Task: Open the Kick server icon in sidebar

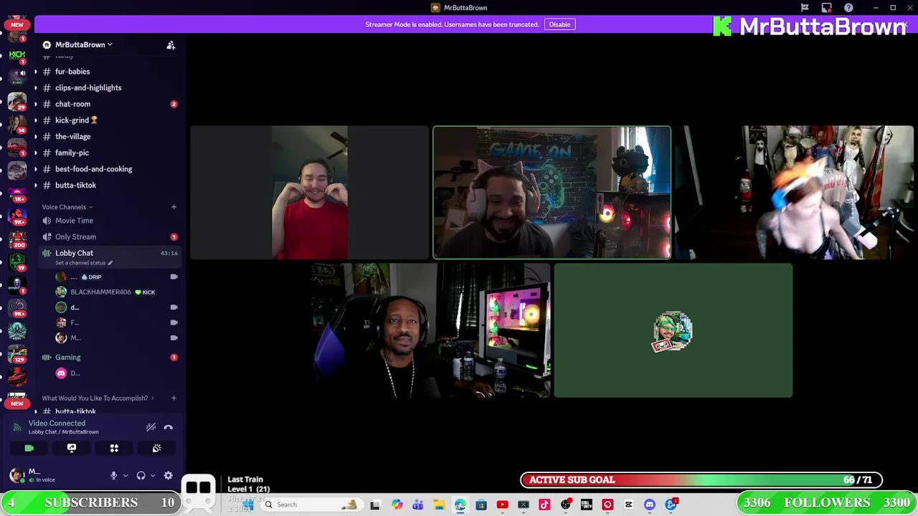Action: click(17, 55)
